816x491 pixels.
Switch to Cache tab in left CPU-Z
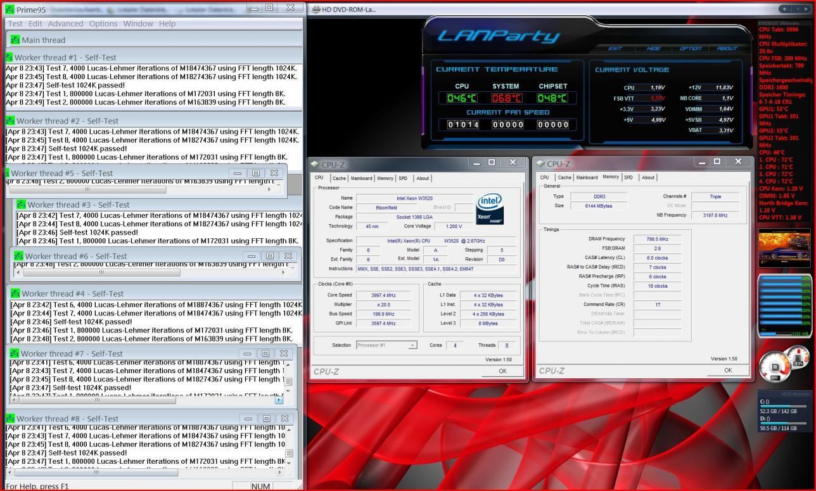339,178
